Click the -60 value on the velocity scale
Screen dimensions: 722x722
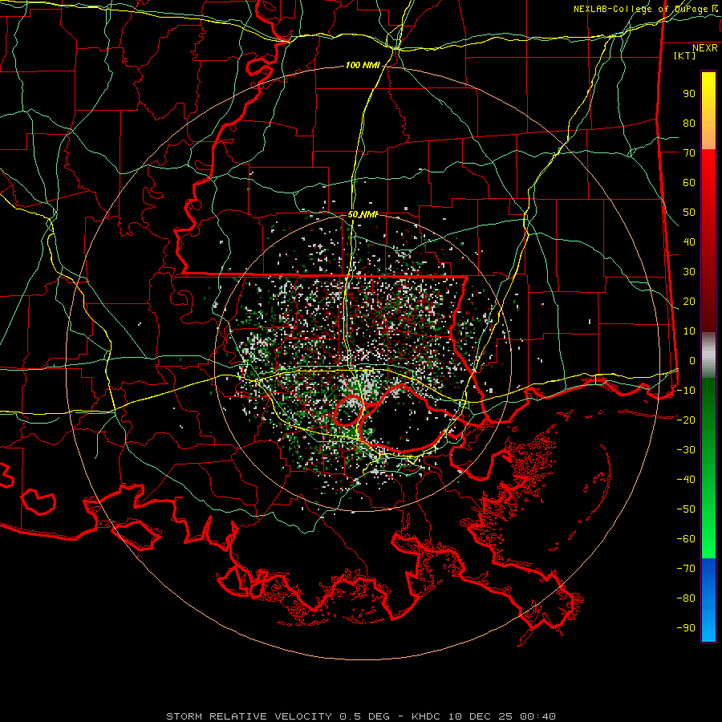(x=686, y=539)
